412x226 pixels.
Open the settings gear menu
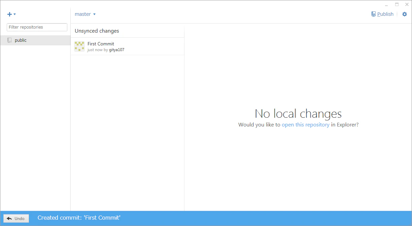tap(405, 14)
